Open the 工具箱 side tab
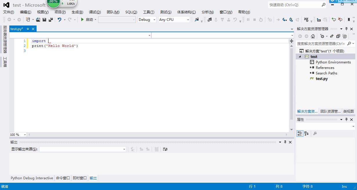 tap(5, 62)
